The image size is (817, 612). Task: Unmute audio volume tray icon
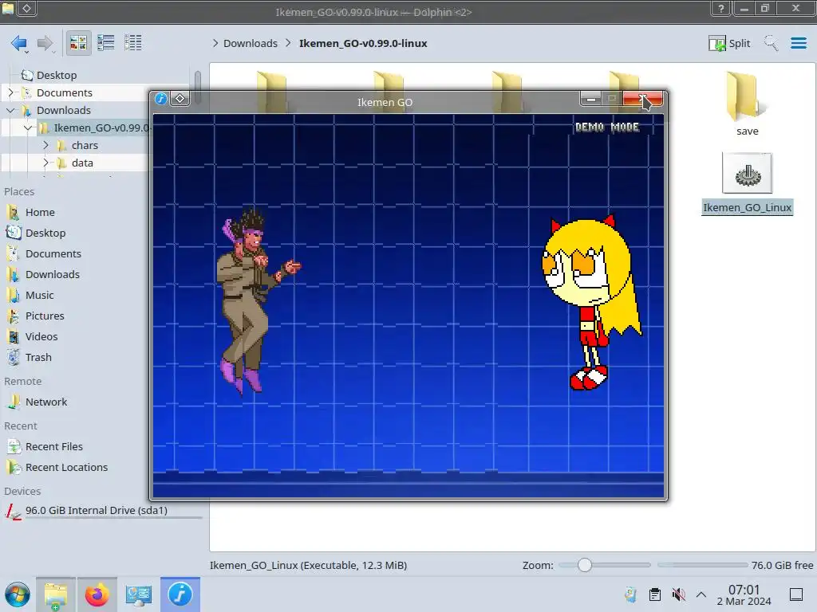[x=678, y=594]
